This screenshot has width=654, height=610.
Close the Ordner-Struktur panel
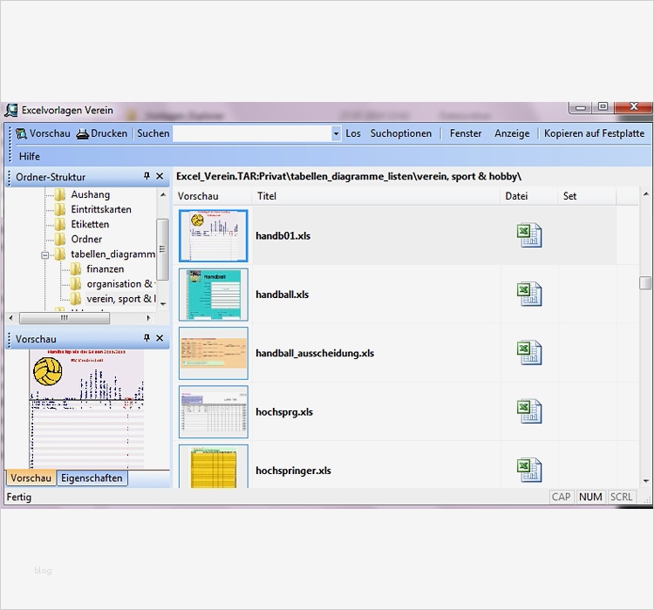pos(160,176)
